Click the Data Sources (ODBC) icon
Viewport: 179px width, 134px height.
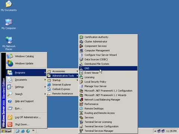[81, 59]
